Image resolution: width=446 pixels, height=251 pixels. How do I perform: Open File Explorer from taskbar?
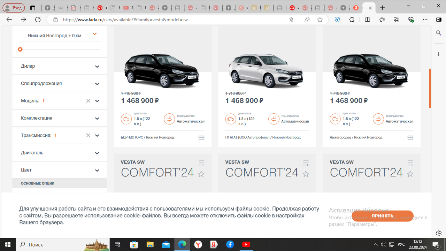[x=150, y=245]
